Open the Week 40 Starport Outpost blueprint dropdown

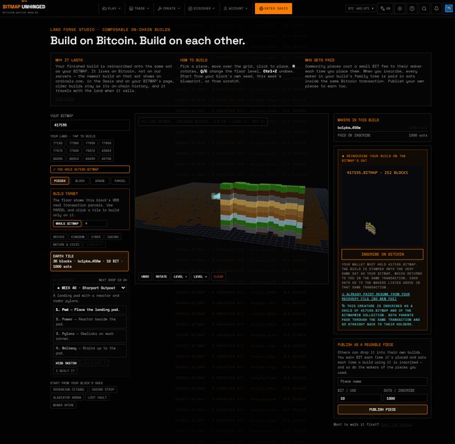click(90, 288)
